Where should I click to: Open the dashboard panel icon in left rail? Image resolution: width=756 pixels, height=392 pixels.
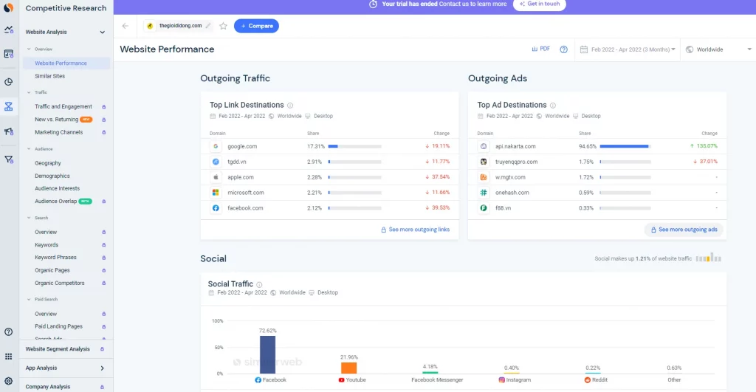[9, 54]
